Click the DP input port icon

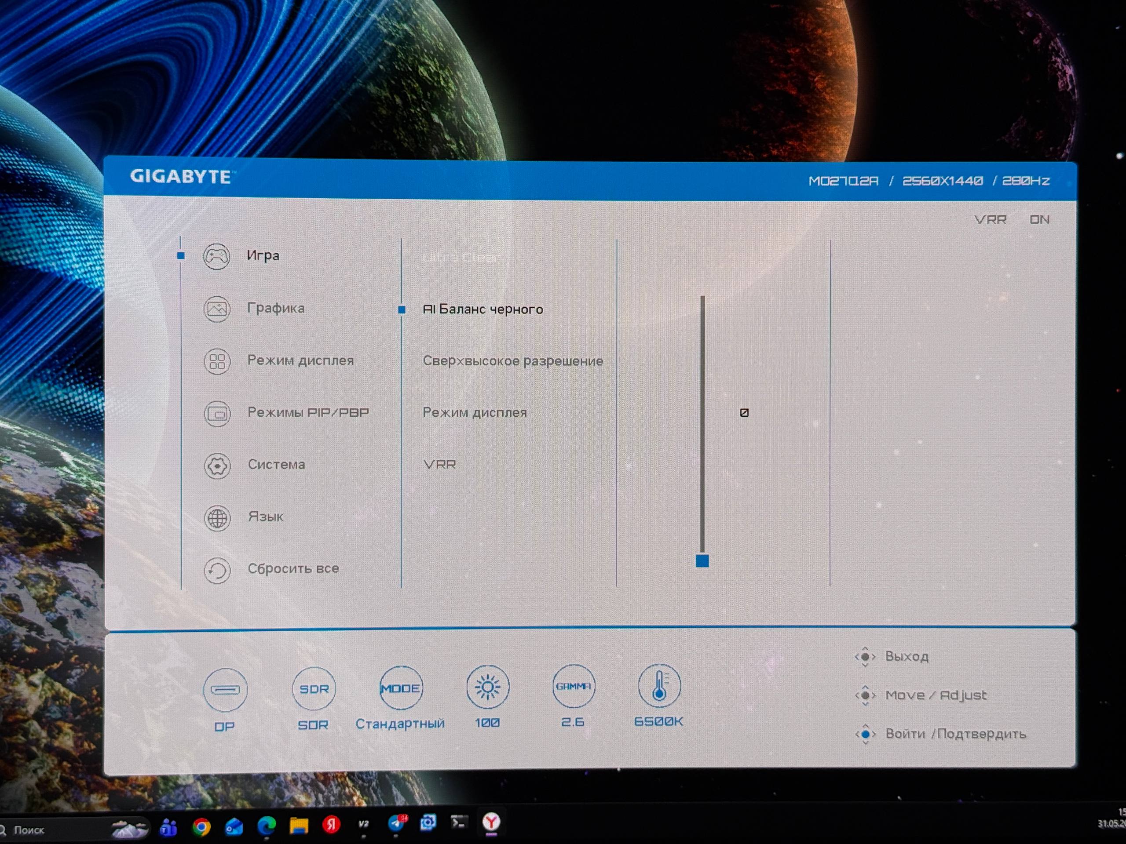(x=226, y=689)
